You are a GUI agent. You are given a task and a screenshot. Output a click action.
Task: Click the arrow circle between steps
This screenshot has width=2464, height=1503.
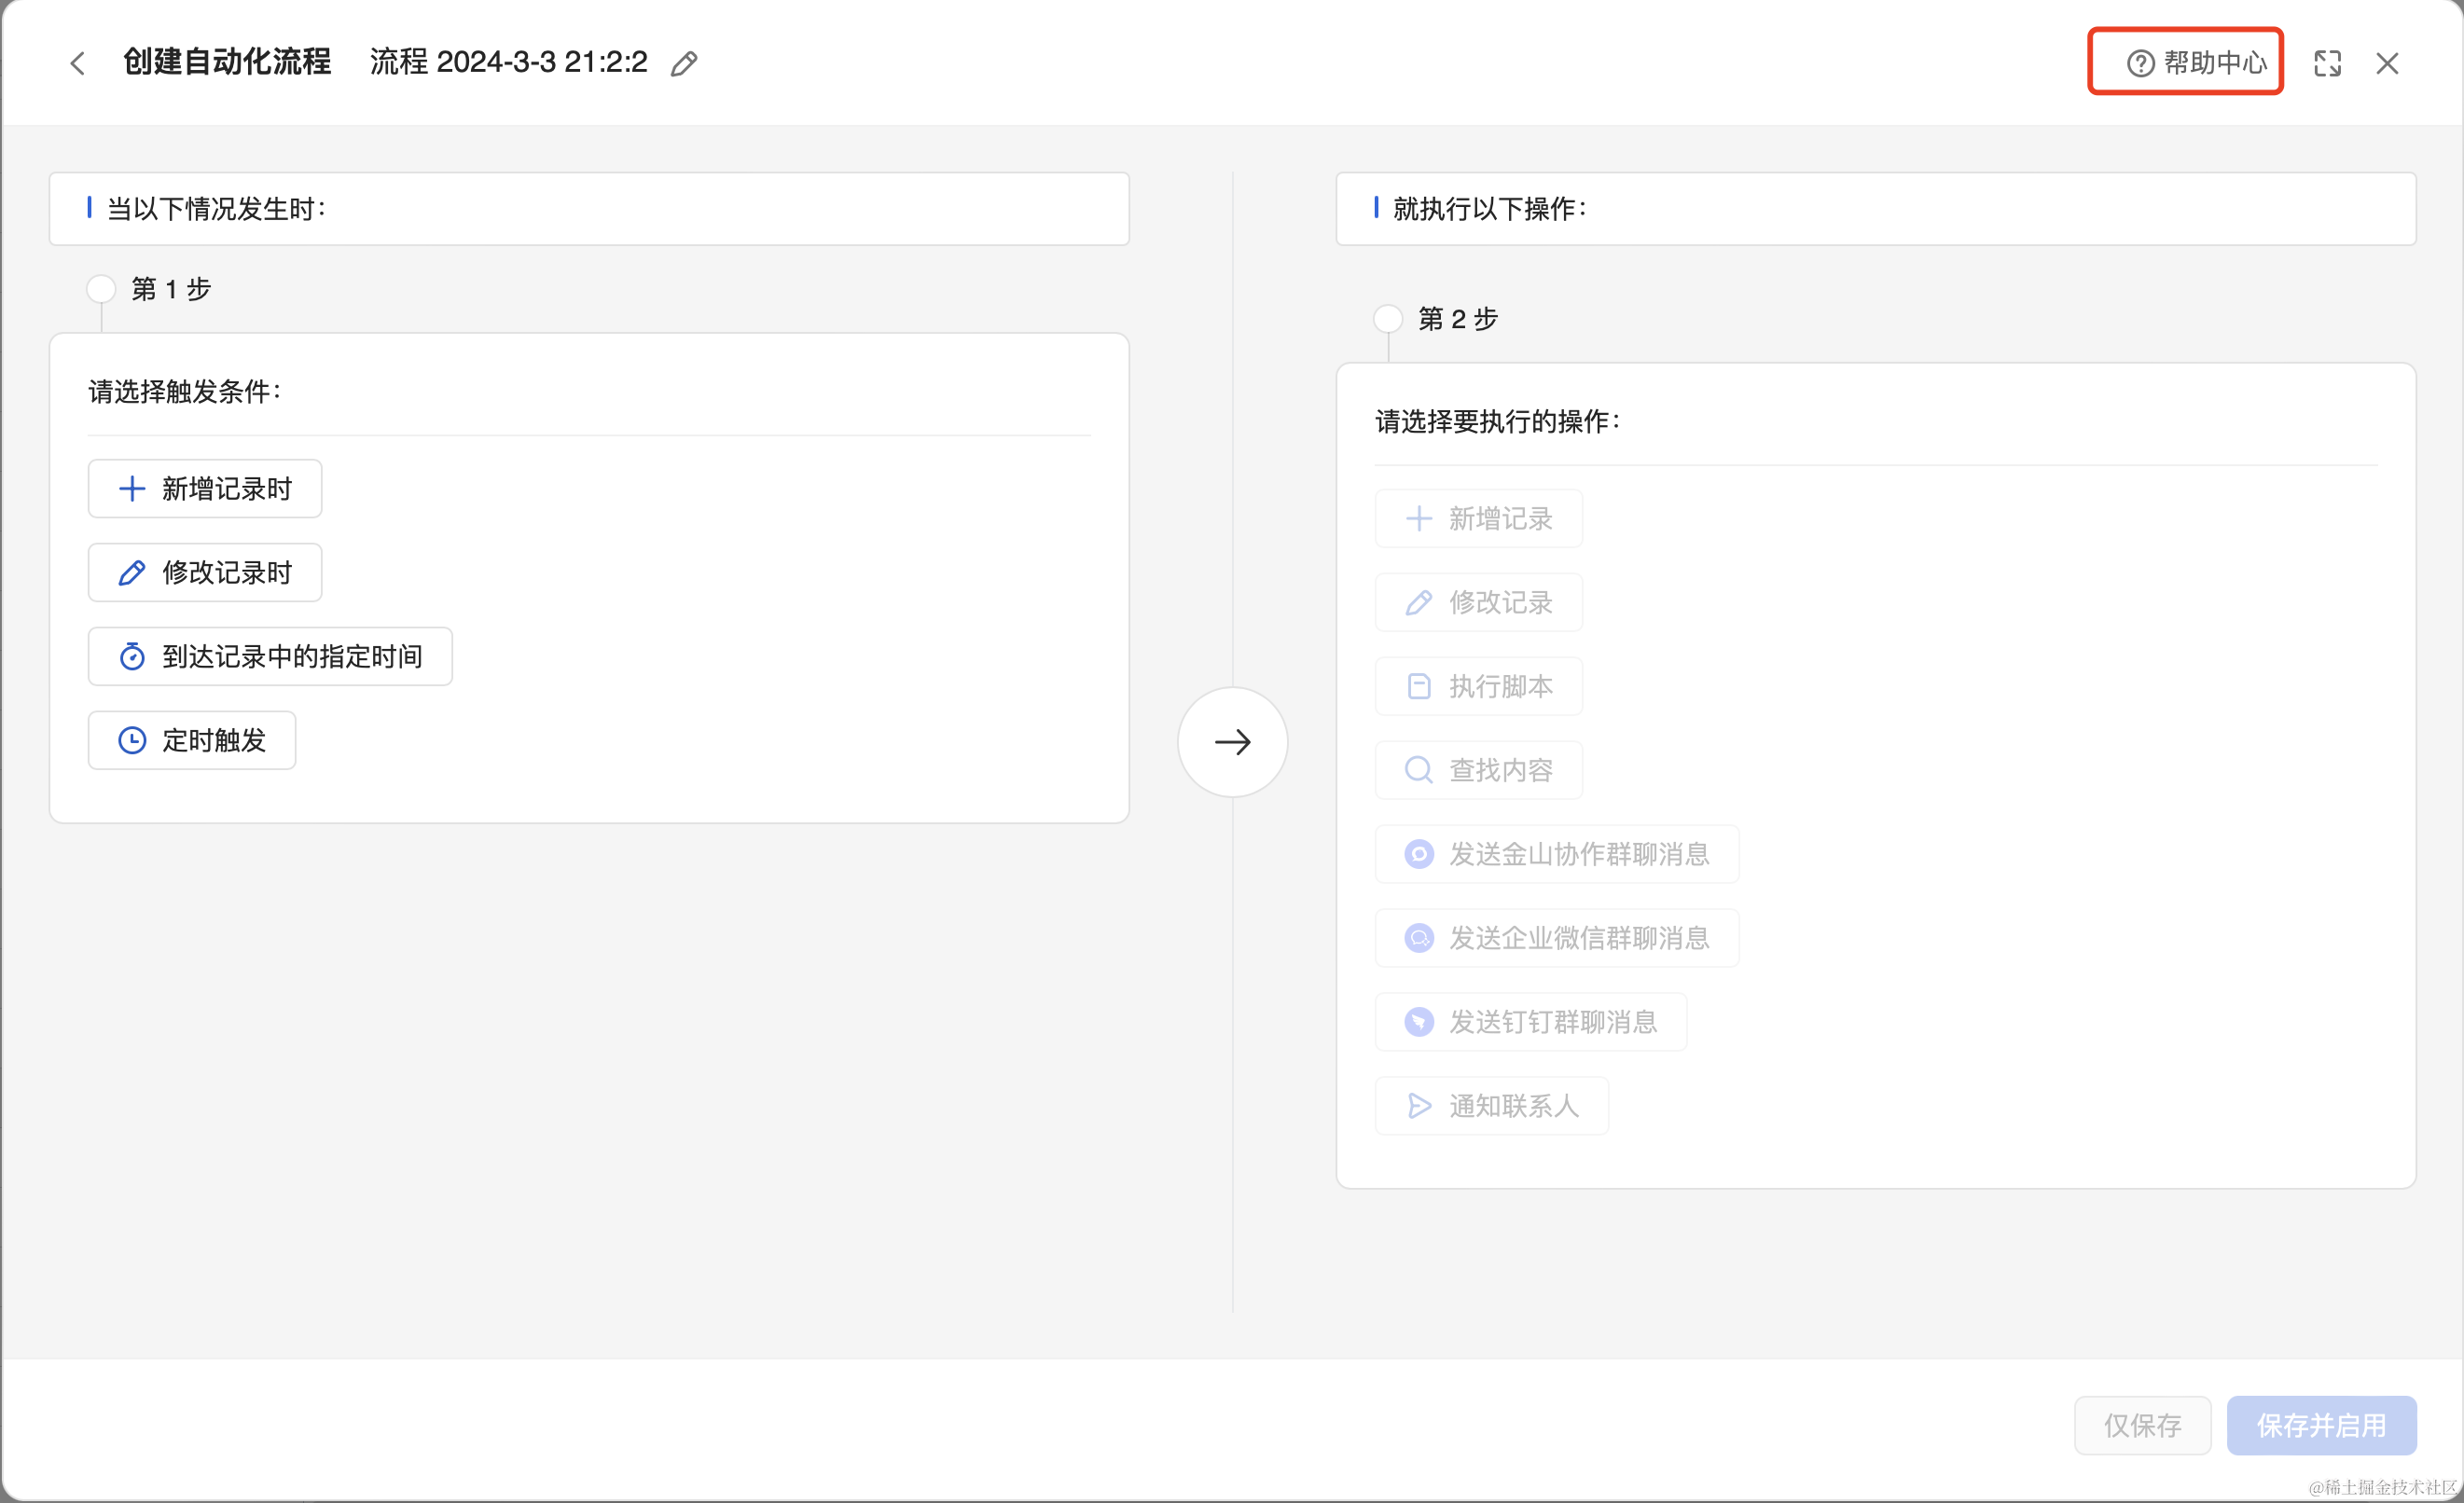[1232, 742]
